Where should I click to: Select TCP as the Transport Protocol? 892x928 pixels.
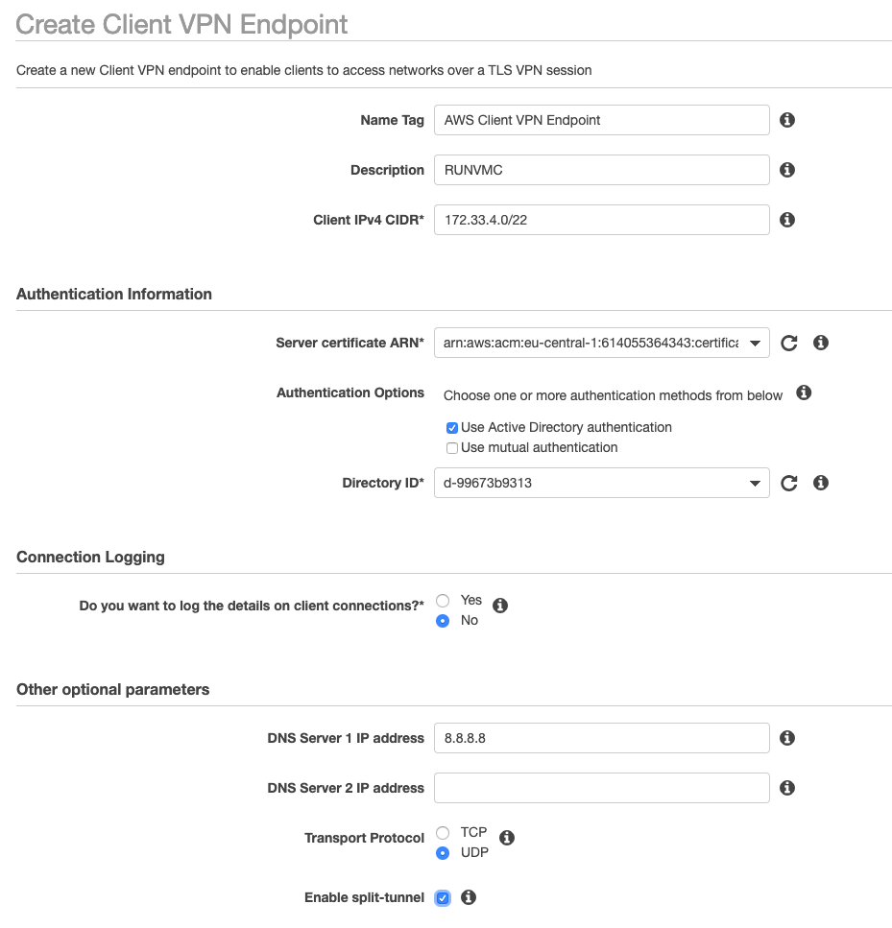443,832
